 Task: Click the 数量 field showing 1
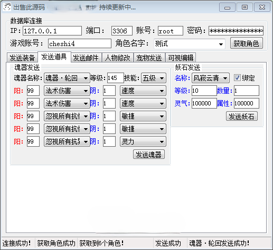(247, 91)
